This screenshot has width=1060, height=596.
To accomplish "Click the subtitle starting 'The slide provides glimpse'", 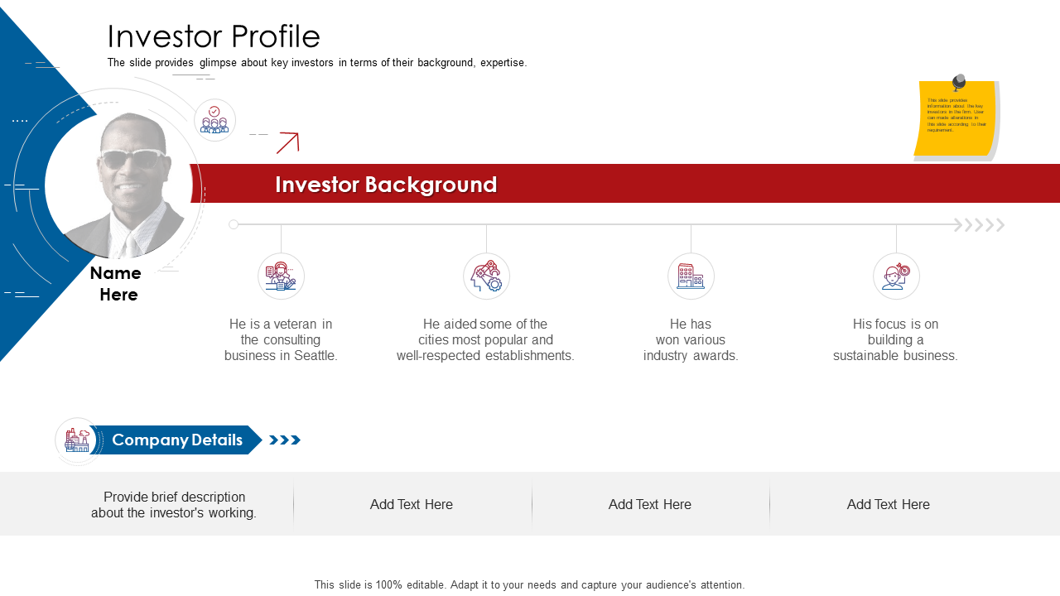I will pyautogui.click(x=317, y=63).
